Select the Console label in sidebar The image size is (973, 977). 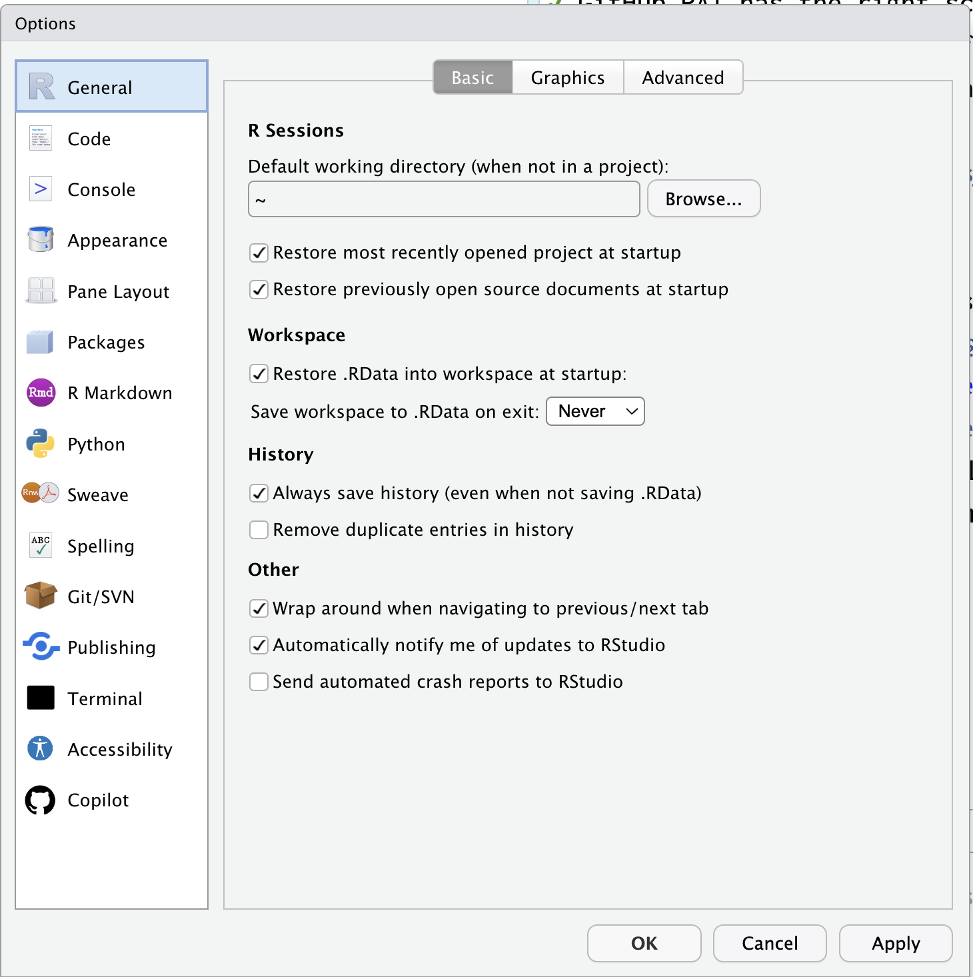pyautogui.click(x=102, y=189)
